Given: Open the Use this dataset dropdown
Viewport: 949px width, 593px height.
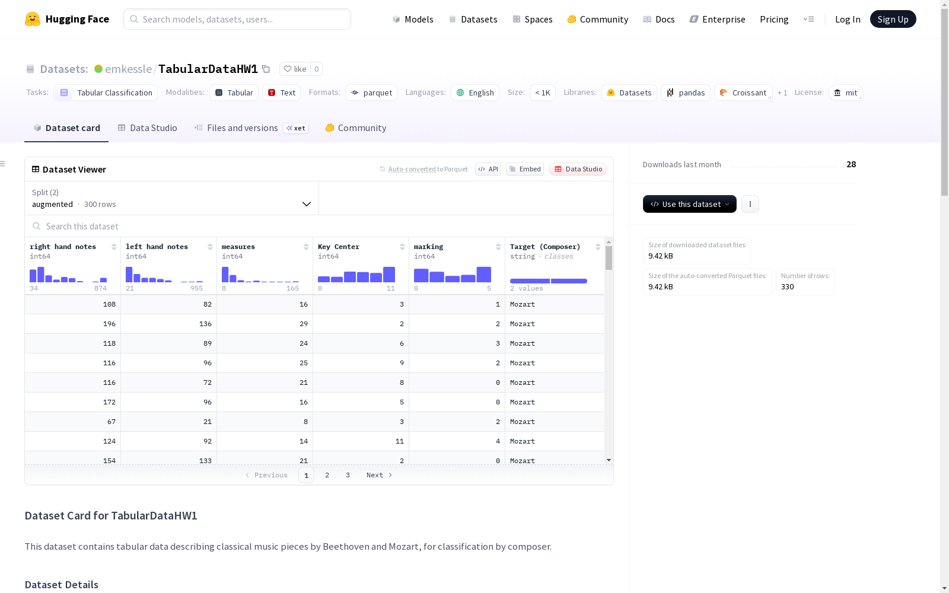Looking at the screenshot, I should [x=690, y=204].
